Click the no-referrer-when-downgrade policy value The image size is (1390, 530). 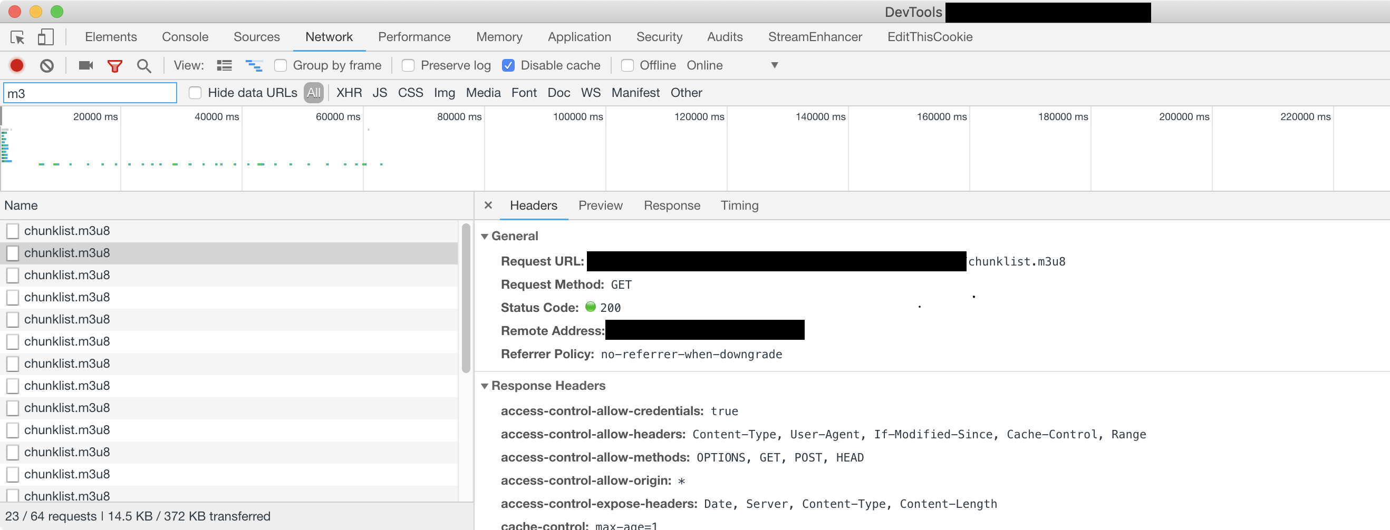691,354
